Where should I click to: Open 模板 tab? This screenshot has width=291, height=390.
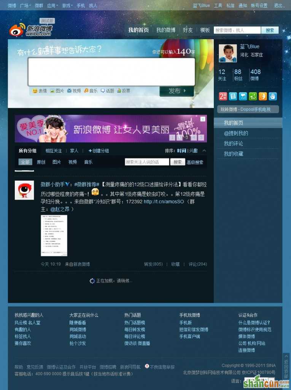click(x=205, y=30)
